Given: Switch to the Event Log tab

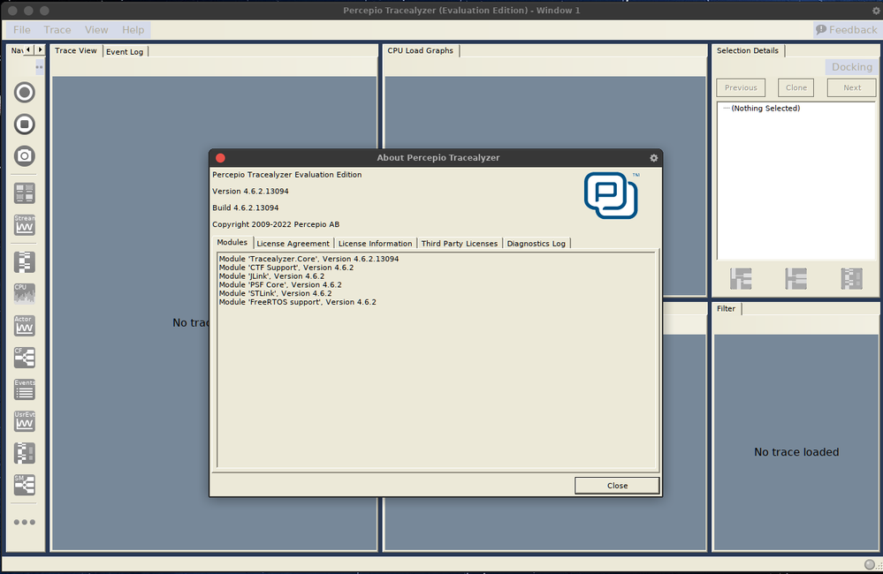Looking at the screenshot, I should coord(125,52).
